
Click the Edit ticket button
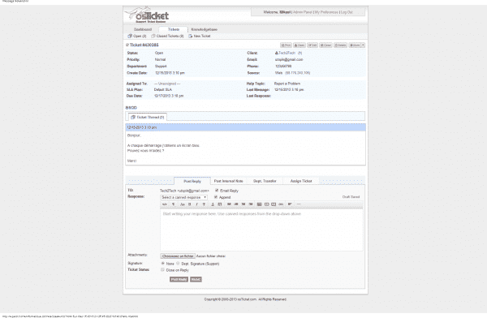click(x=312, y=45)
